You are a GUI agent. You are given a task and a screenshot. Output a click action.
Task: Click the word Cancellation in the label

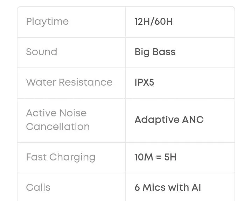point(58,127)
